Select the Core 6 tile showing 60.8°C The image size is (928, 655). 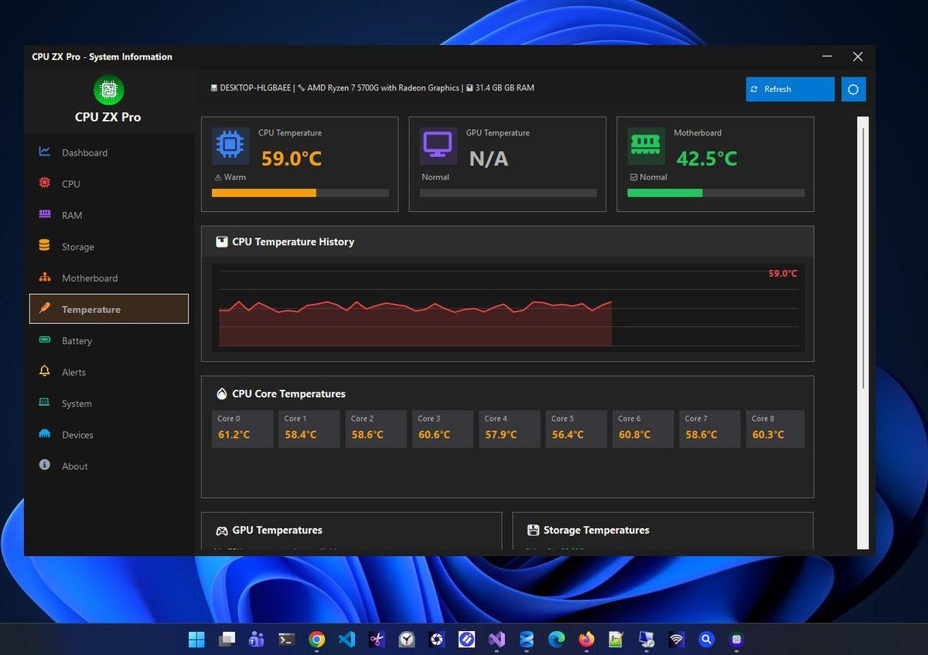pyautogui.click(x=643, y=428)
